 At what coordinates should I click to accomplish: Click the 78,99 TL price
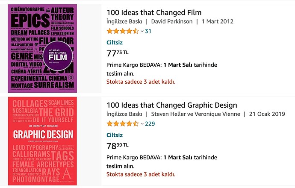(118, 146)
